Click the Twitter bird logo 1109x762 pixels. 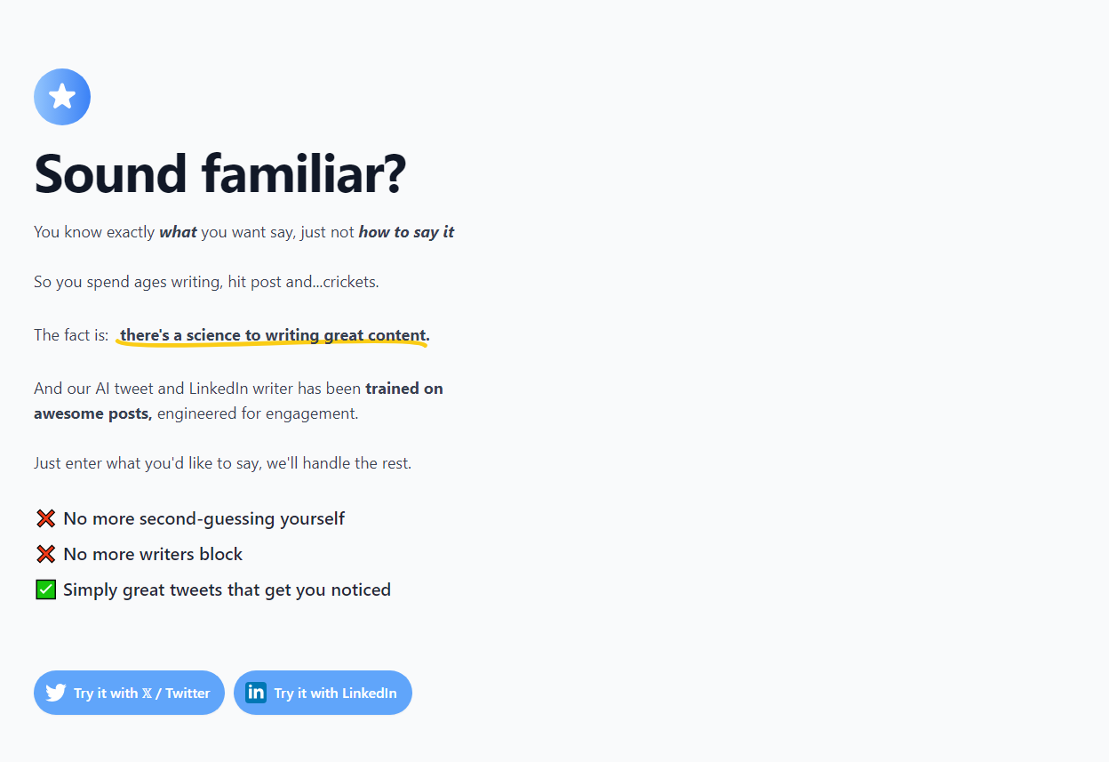click(56, 693)
